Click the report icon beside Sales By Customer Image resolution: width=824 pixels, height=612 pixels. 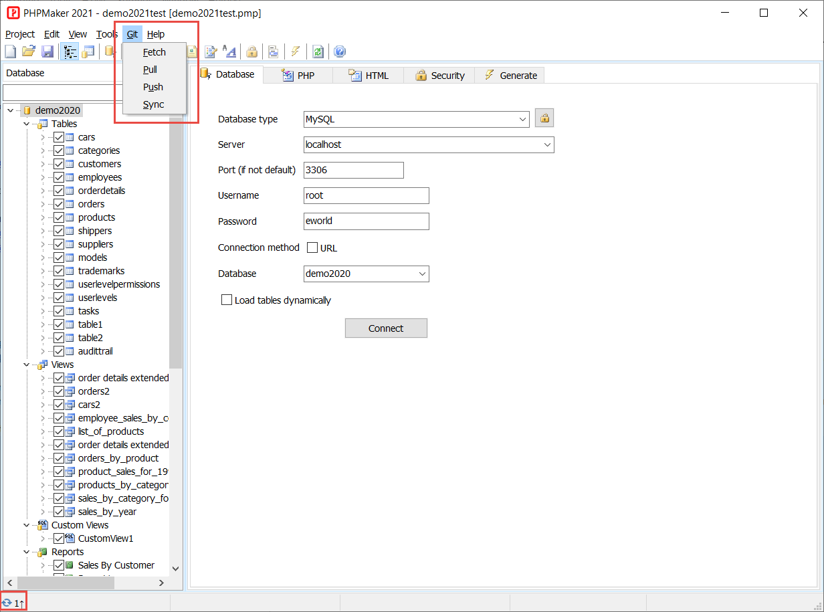click(70, 565)
